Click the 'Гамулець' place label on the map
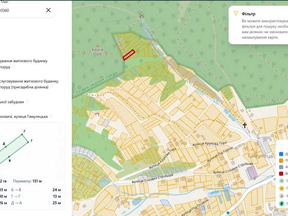The image size is (288, 216). click(x=261, y=156)
